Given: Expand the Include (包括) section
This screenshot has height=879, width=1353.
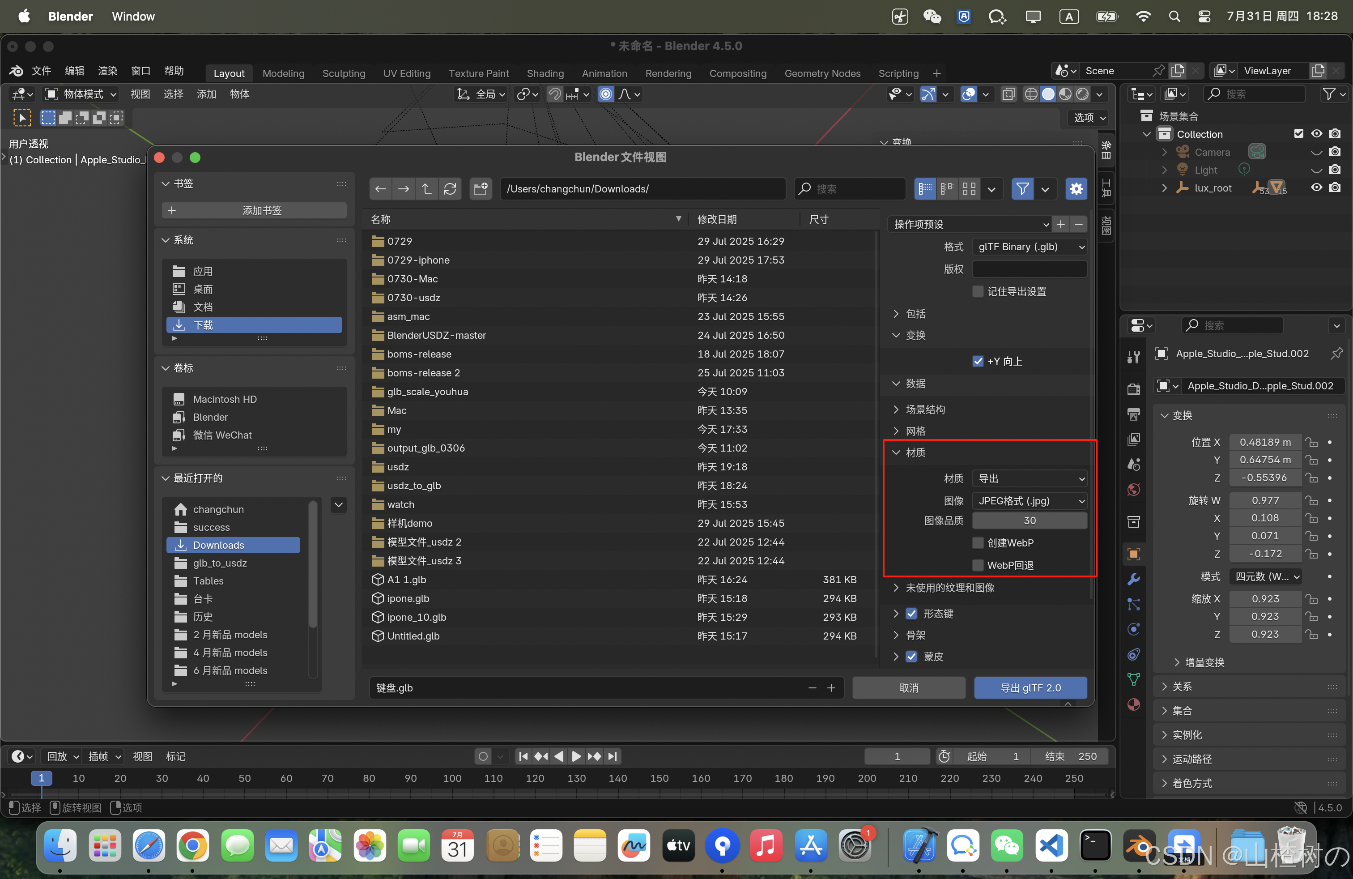Looking at the screenshot, I should (x=896, y=314).
